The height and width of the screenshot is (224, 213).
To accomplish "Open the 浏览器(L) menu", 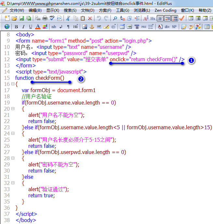I will tap(142, 10).
